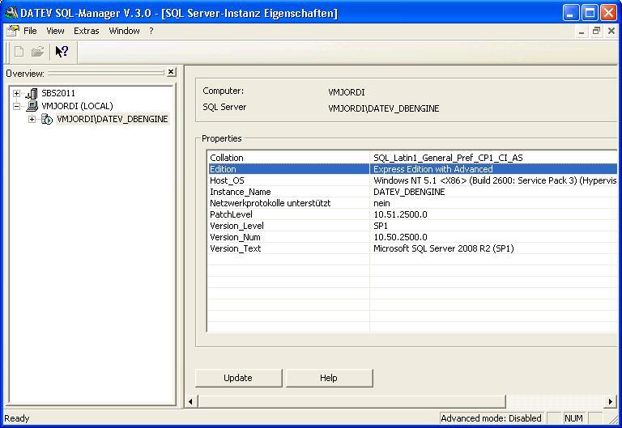This screenshot has height=428, width=622.
Task: Click the SQL Server VMJORDI\DATEV_DBENGINE value
Action: 384,108
